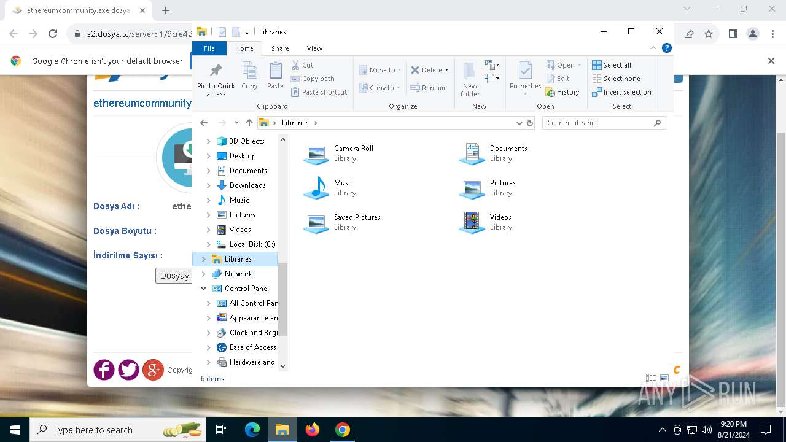Open Firefox from taskbar
Image resolution: width=786 pixels, height=442 pixels.
pyautogui.click(x=313, y=430)
